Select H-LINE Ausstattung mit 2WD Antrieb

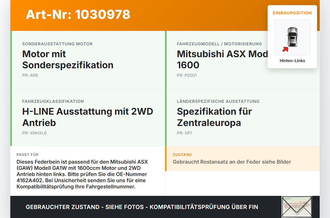coord(88,117)
